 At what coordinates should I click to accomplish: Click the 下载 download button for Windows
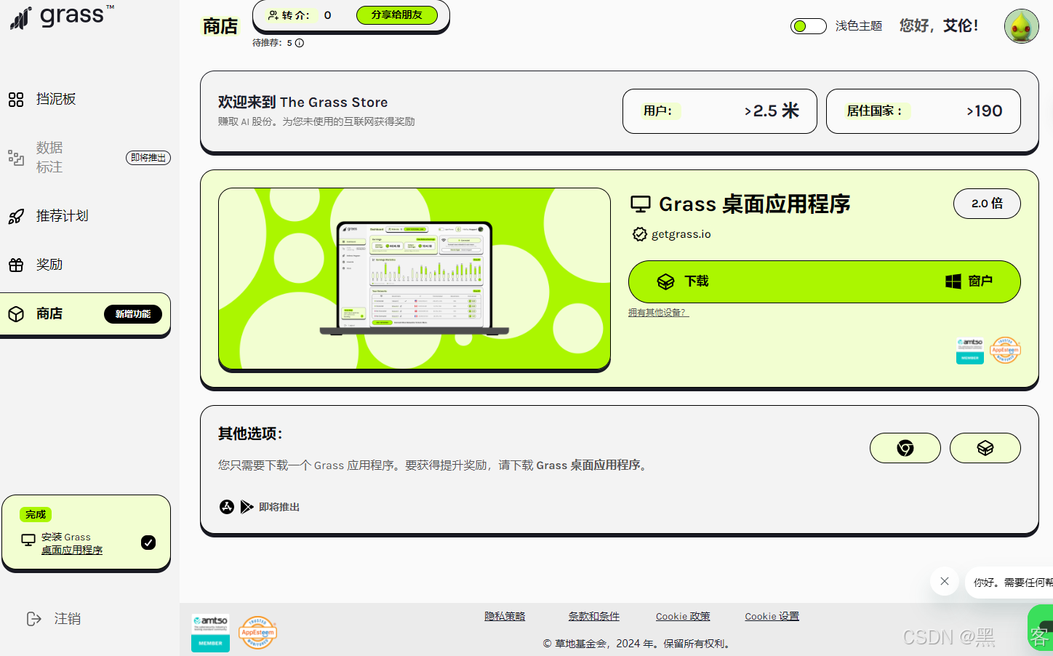click(825, 281)
